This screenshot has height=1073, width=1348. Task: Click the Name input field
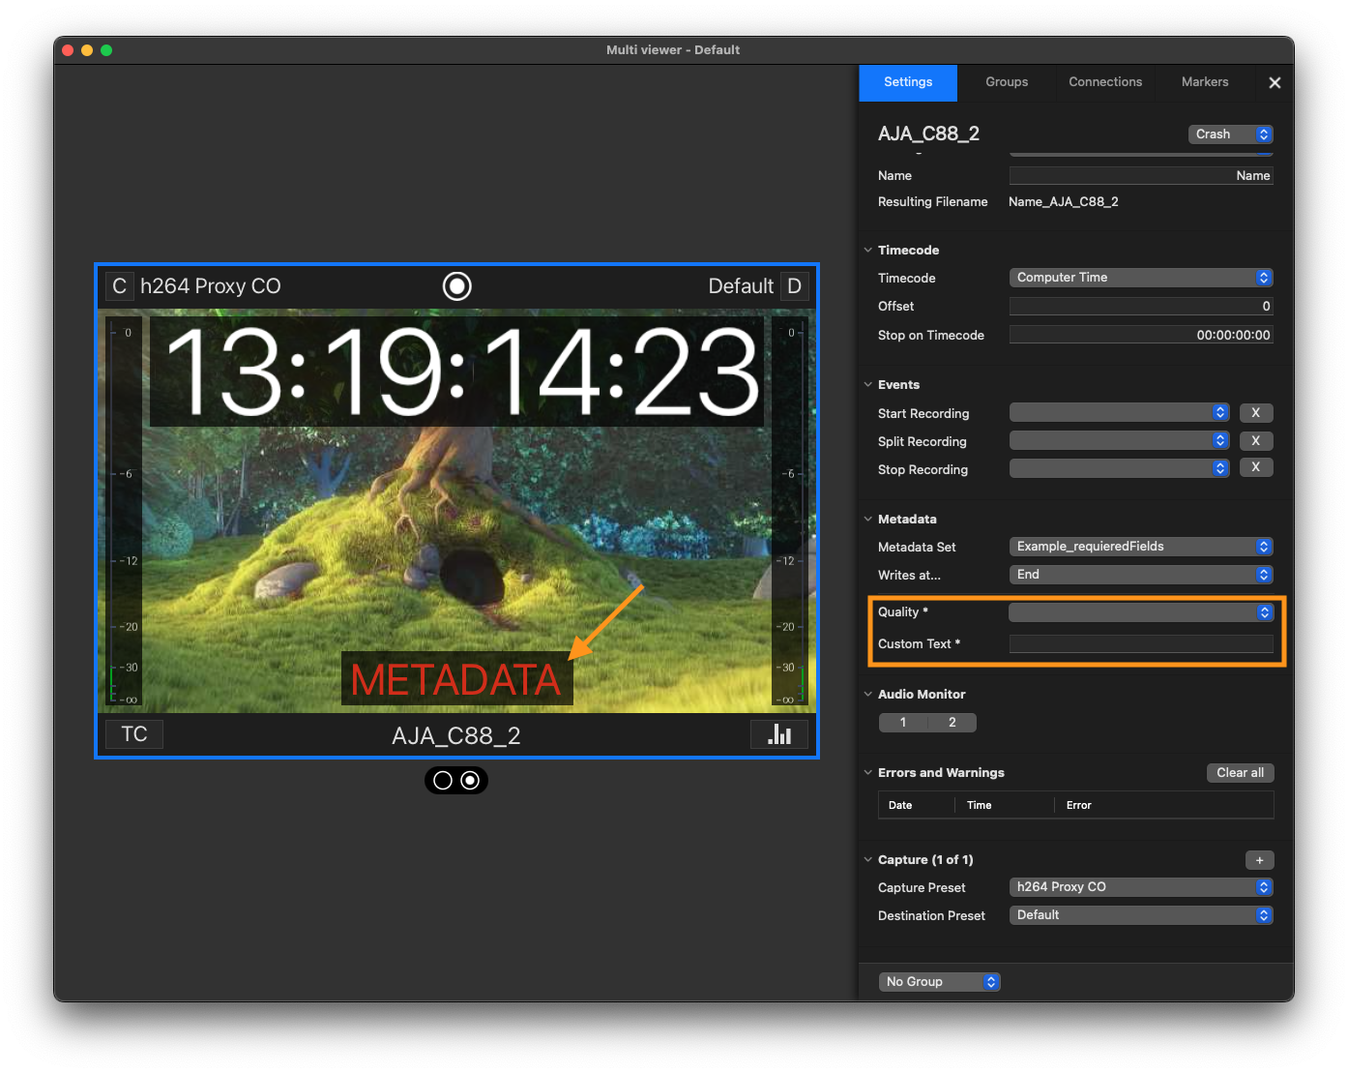[x=1141, y=175]
